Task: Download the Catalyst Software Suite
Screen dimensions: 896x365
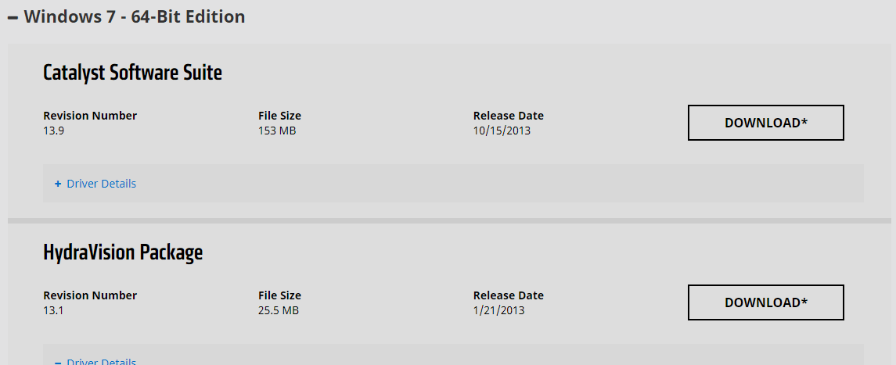Action: coord(765,123)
